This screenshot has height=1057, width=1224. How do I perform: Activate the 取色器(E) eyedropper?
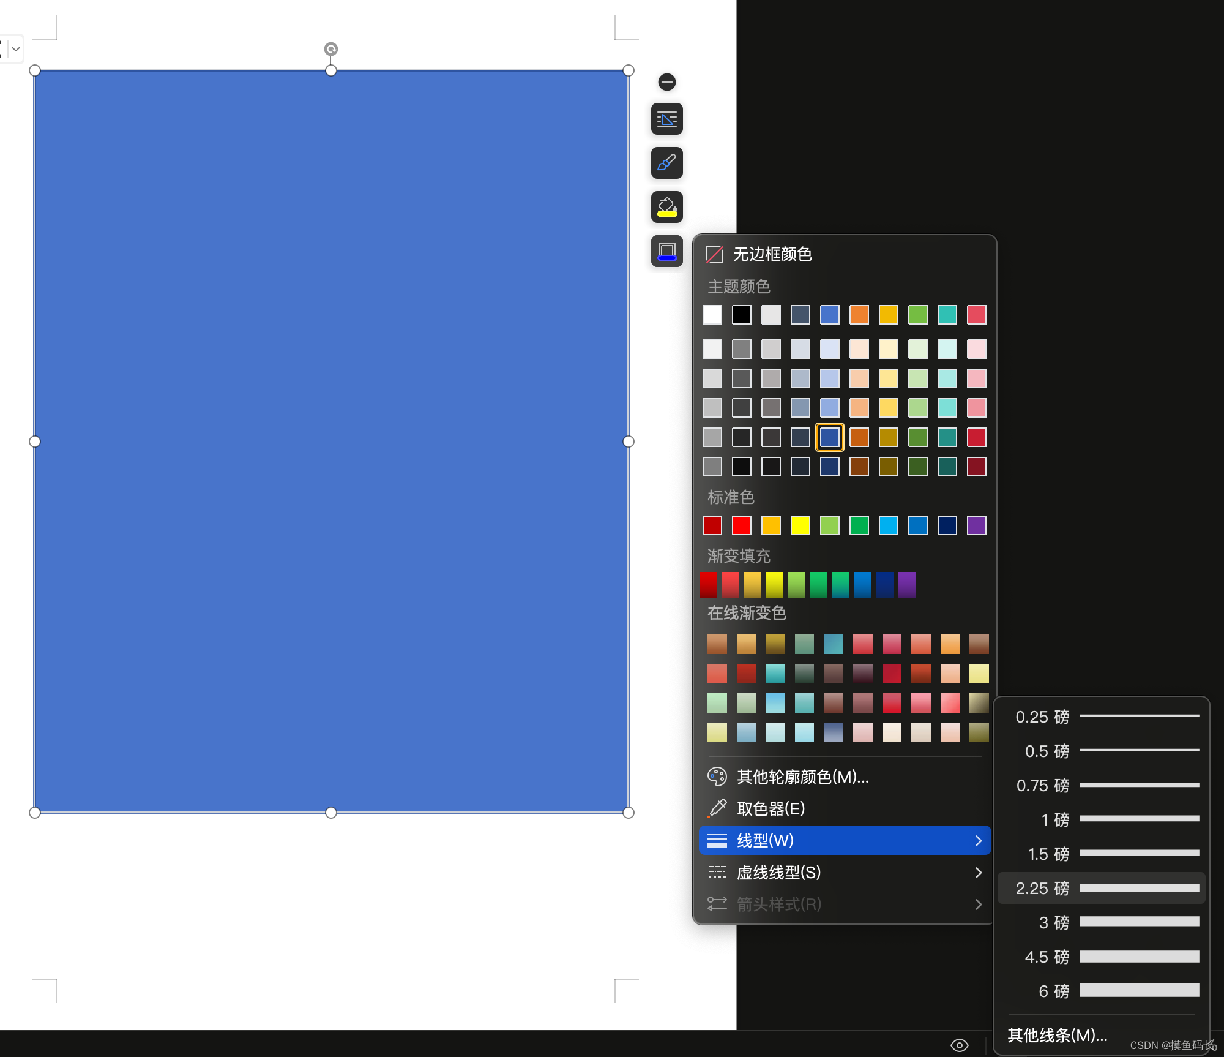pyautogui.click(x=845, y=808)
